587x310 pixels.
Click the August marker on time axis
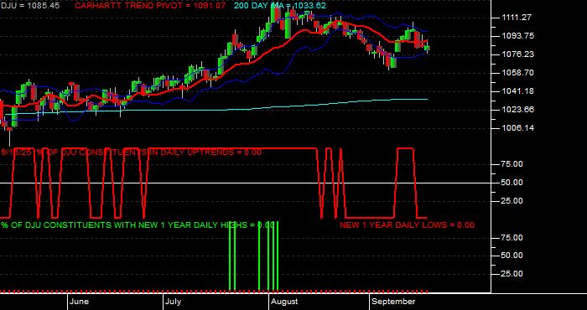pos(284,302)
